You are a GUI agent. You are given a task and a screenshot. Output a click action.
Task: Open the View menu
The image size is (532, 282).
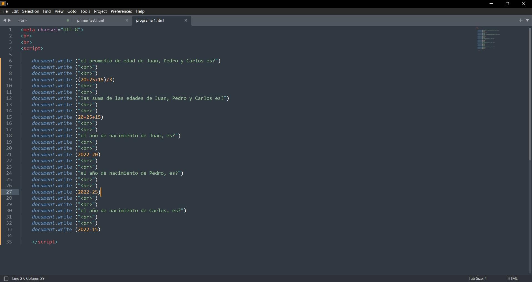point(59,11)
